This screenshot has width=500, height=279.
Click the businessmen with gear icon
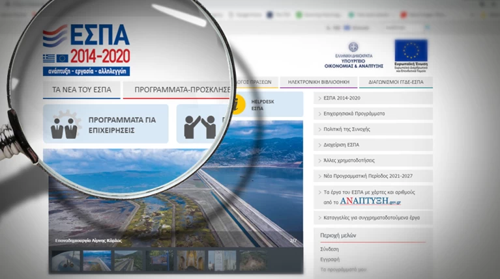coord(65,125)
